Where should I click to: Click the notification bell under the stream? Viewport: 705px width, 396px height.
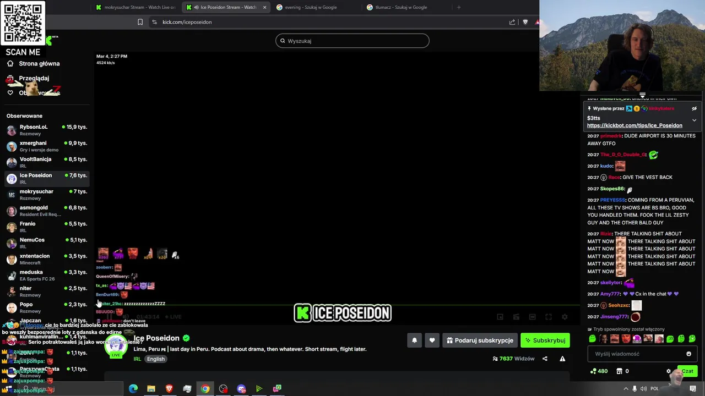click(x=415, y=340)
